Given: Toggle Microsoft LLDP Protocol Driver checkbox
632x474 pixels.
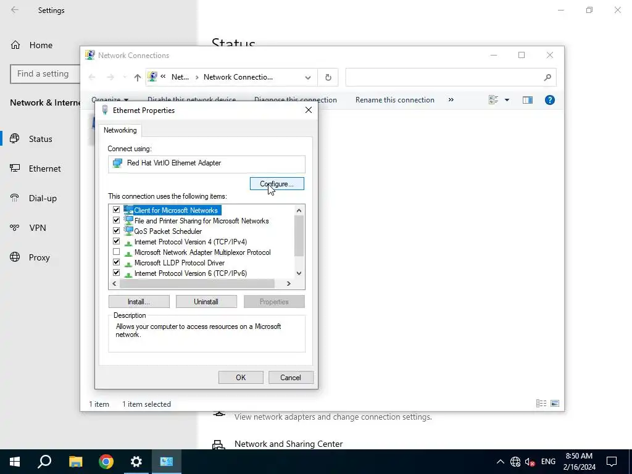Looking at the screenshot, I should coord(117,262).
